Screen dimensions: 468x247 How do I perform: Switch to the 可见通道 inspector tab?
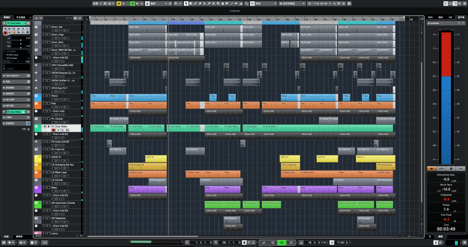tap(21, 17)
